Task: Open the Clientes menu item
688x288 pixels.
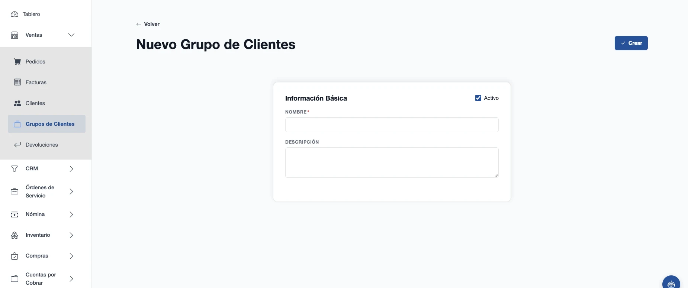Action: [46, 103]
